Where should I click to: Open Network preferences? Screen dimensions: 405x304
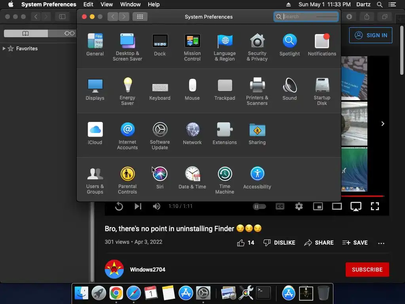pos(192,133)
